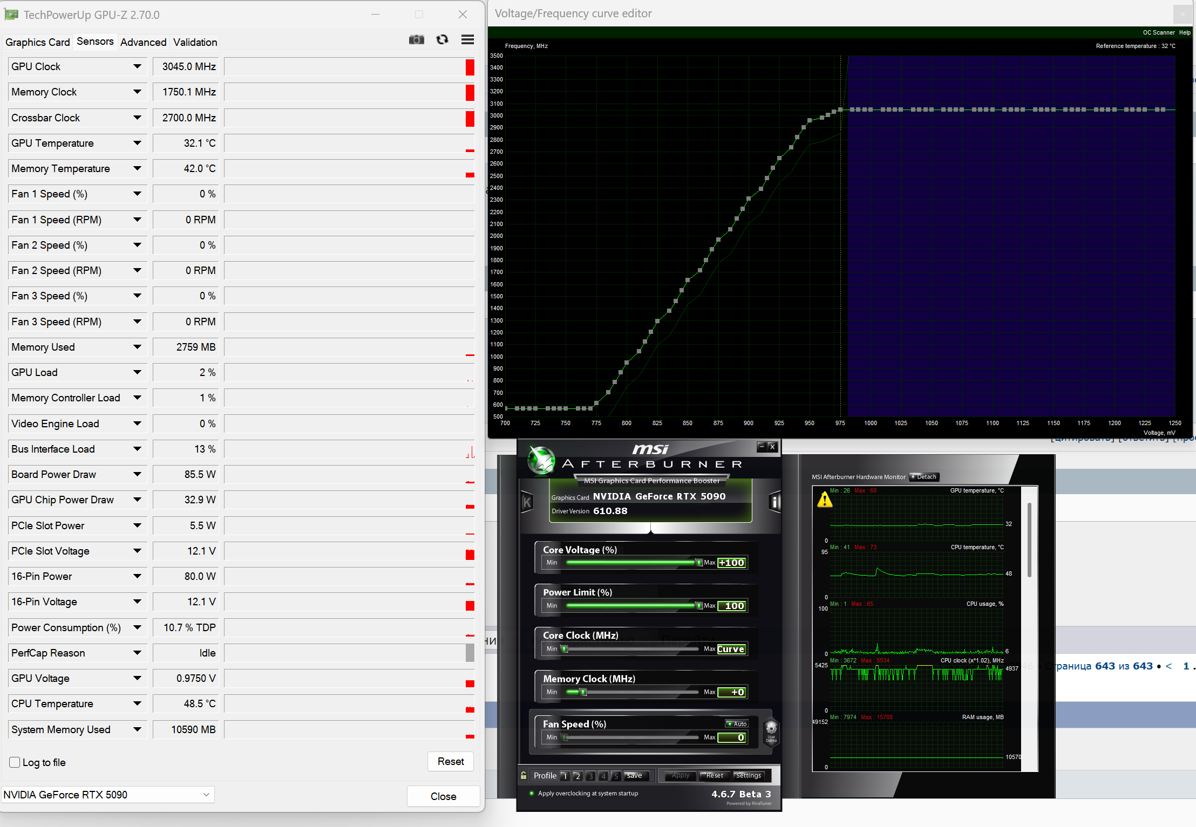Open the GPU-Z hamburger menu
1196x827 pixels.
click(x=468, y=39)
